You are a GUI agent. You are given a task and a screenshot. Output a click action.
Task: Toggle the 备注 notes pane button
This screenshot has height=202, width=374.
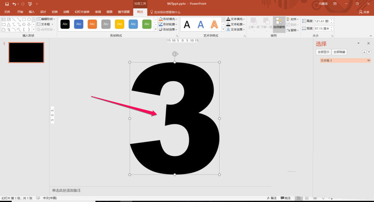point(272,198)
